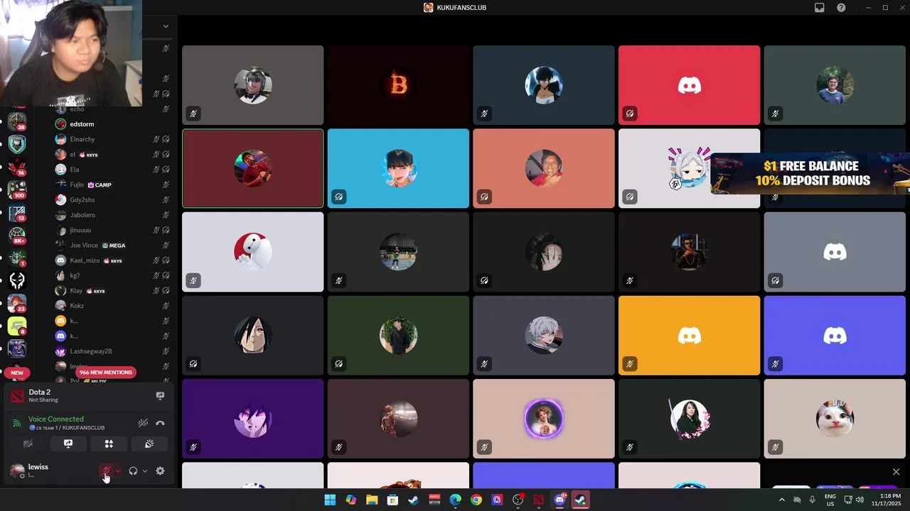Open Microsoft Edge from the taskbar
Image resolution: width=910 pixels, height=511 pixels.
point(455,500)
